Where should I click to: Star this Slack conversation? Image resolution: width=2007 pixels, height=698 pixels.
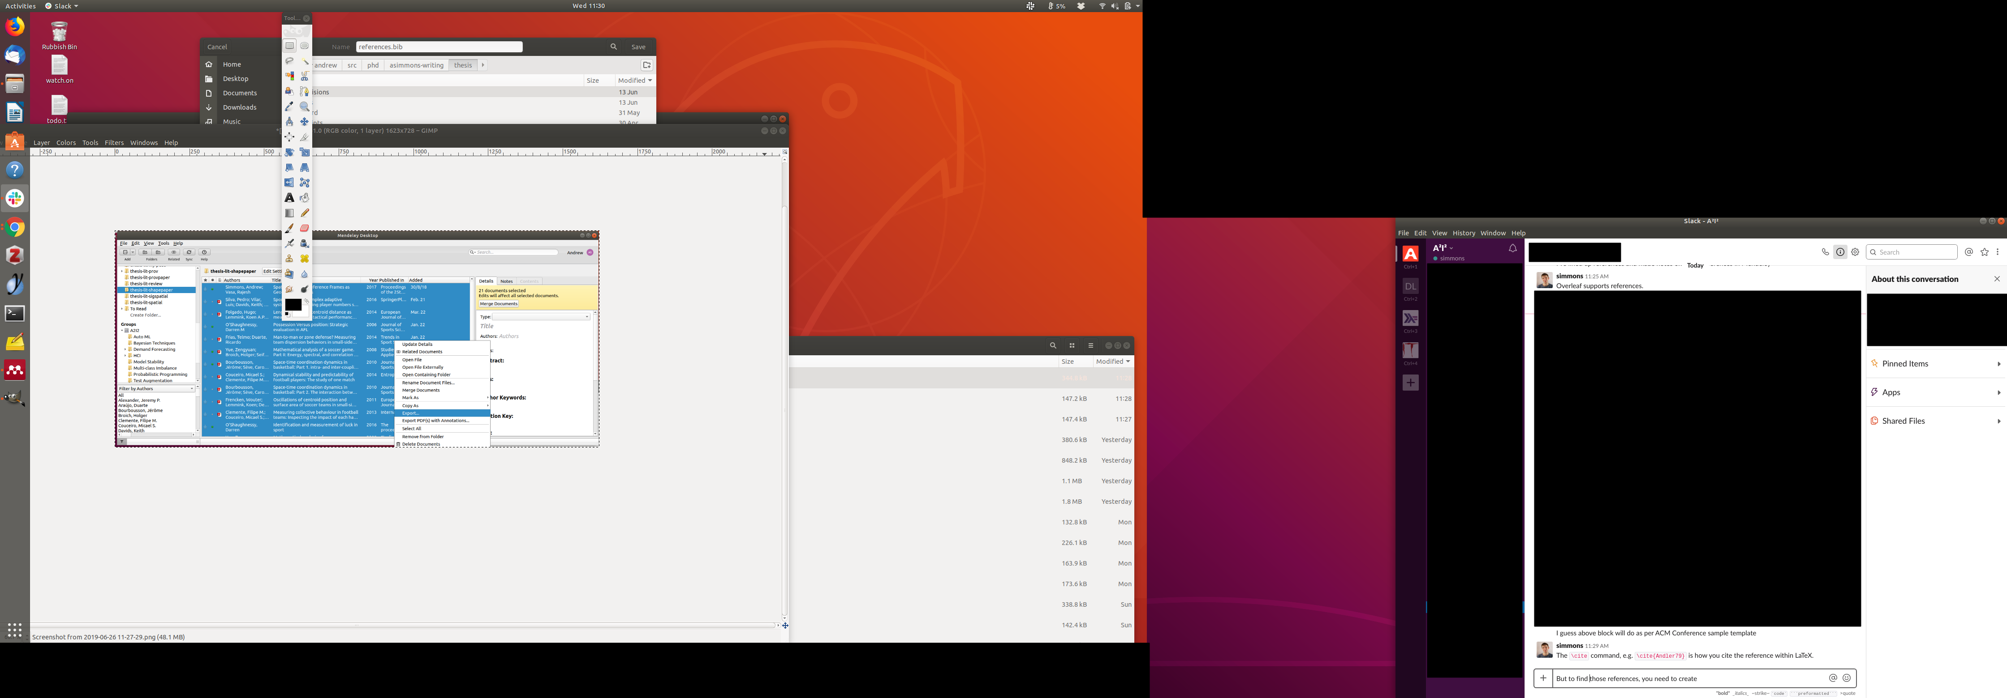1984,252
